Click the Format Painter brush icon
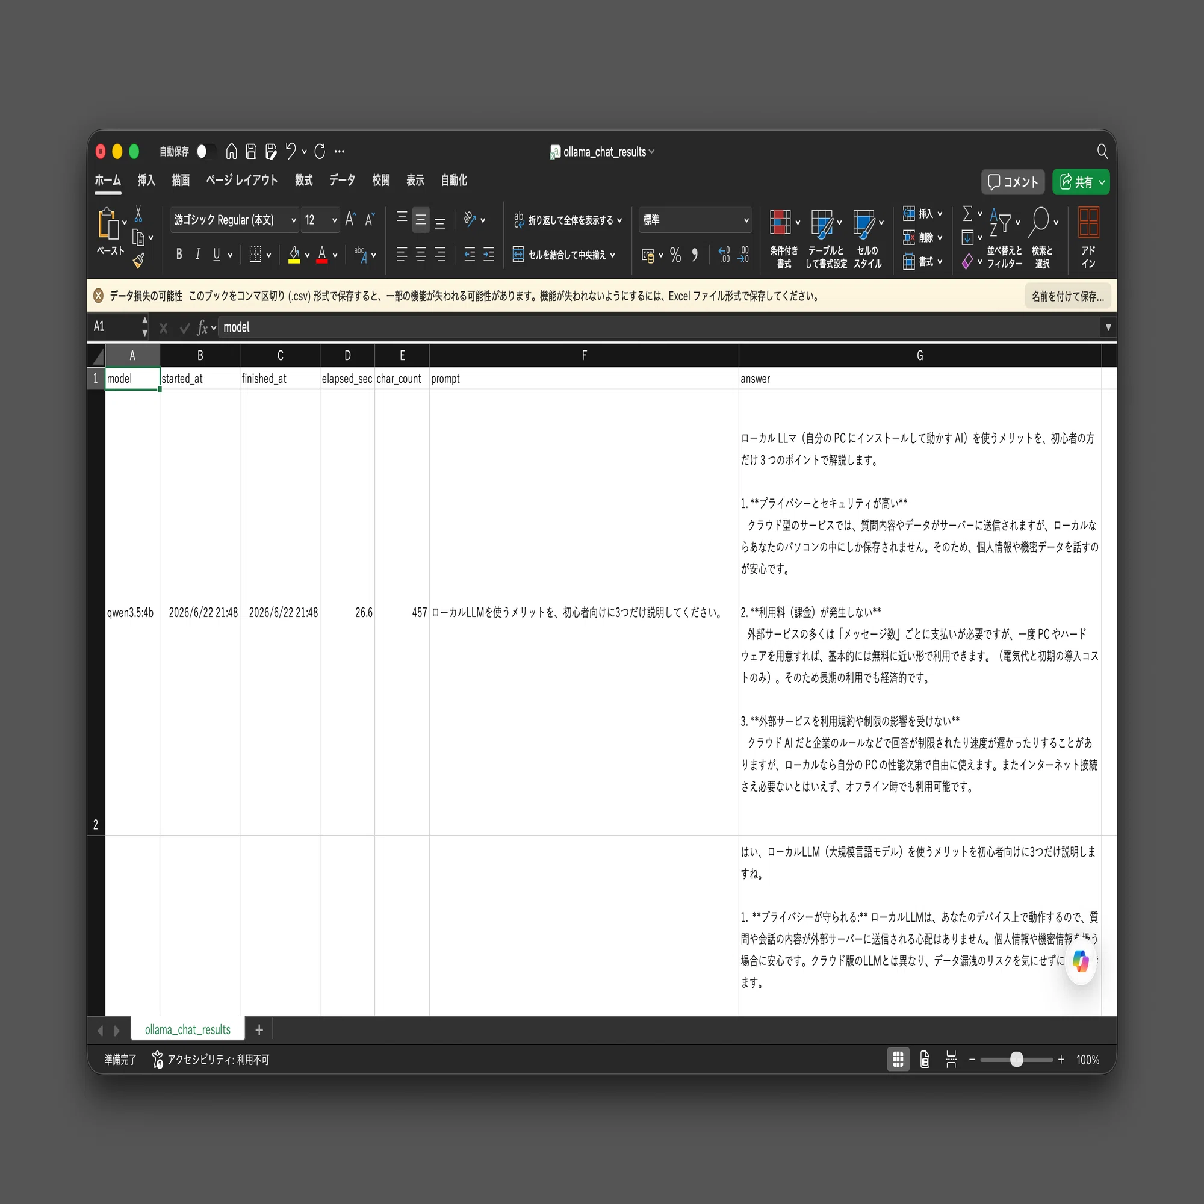Viewport: 1204px width, 1204px height. [138, 261]
